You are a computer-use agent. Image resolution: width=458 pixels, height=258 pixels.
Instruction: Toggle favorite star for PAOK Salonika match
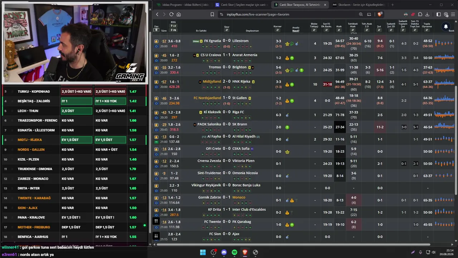point(156,125)
